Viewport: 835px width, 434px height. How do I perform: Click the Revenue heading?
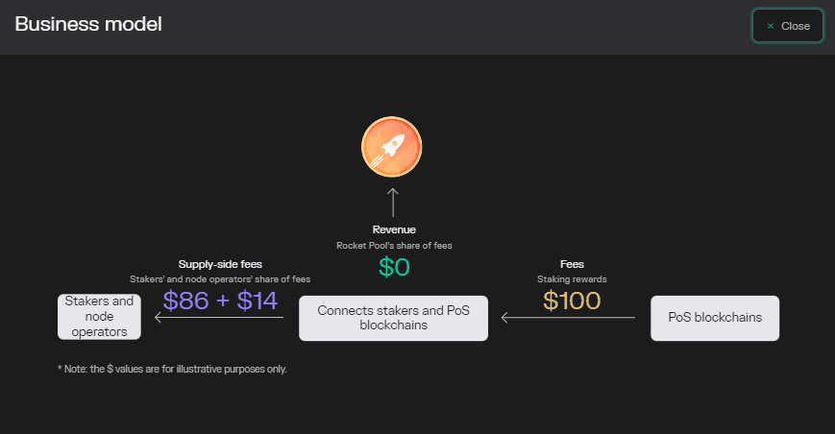pos(394,229)
